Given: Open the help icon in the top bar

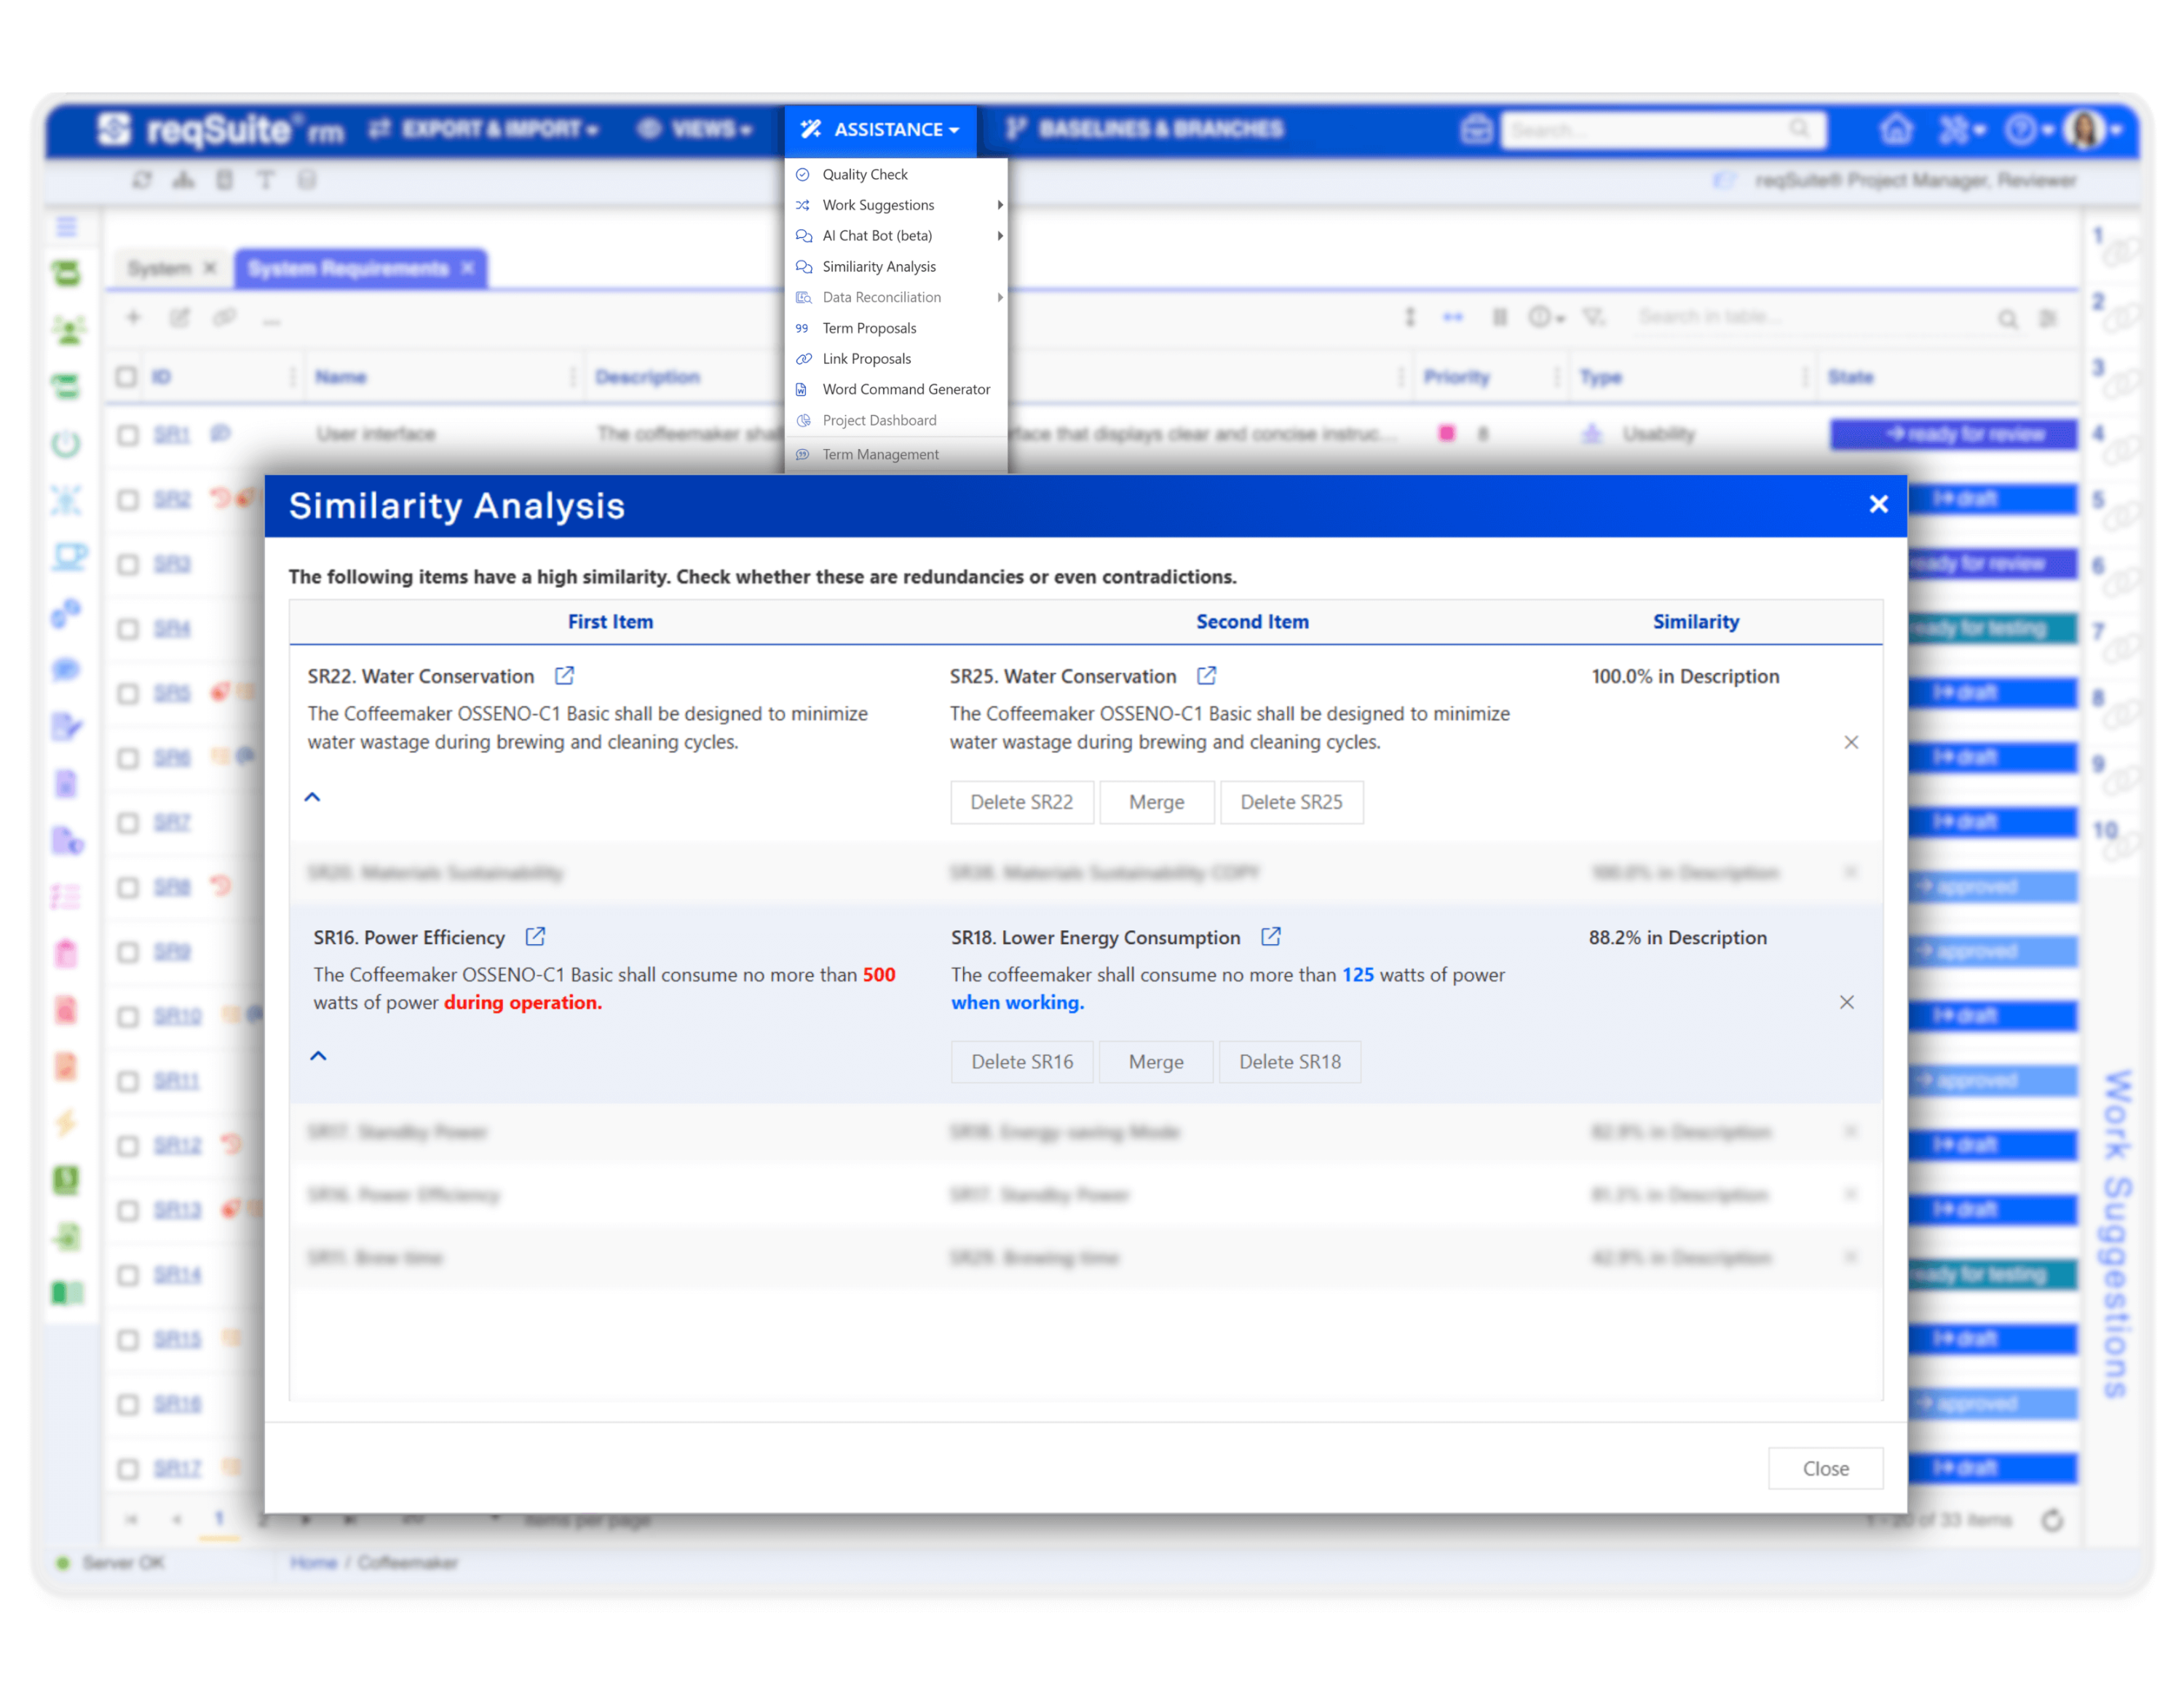Looking at the screenshot, I should (x=2021, y=129).
